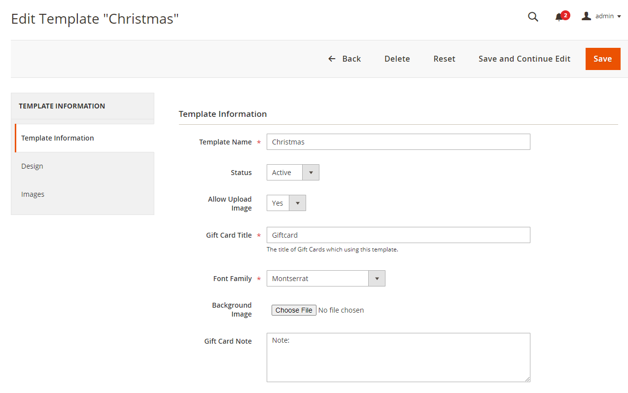Click the back arrow icon
The image size is (628, 393).
[332, 58]
